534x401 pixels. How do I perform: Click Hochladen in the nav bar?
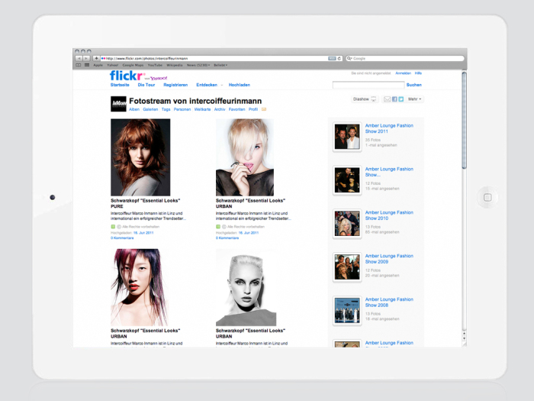click(x=239, y=85)
